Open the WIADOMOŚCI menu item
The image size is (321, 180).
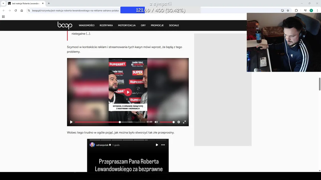tap(87, 25)
